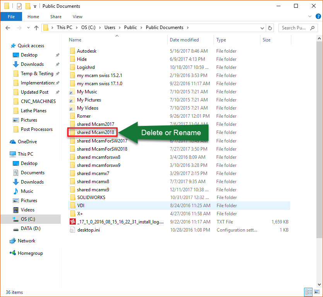323x297 pixels.
Task: Click the Autodesk folder icon
Action: 72,51
